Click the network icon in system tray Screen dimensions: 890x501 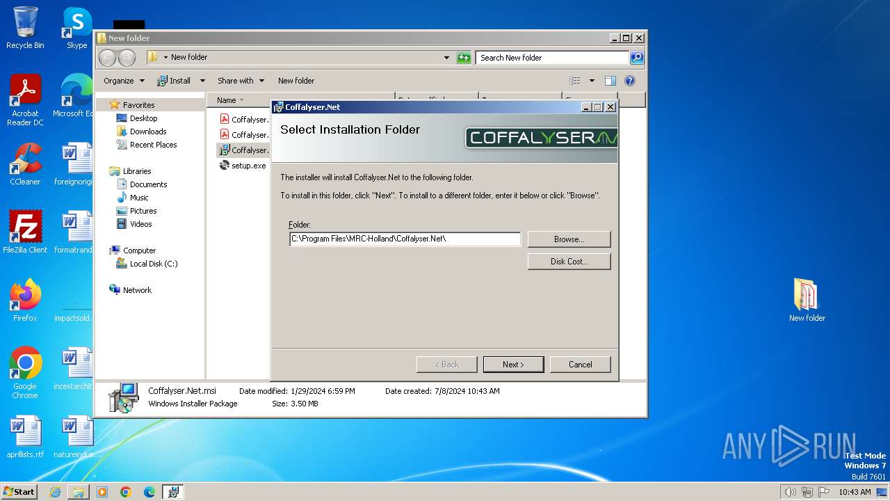pyautogui.click(x=807, y=492)
